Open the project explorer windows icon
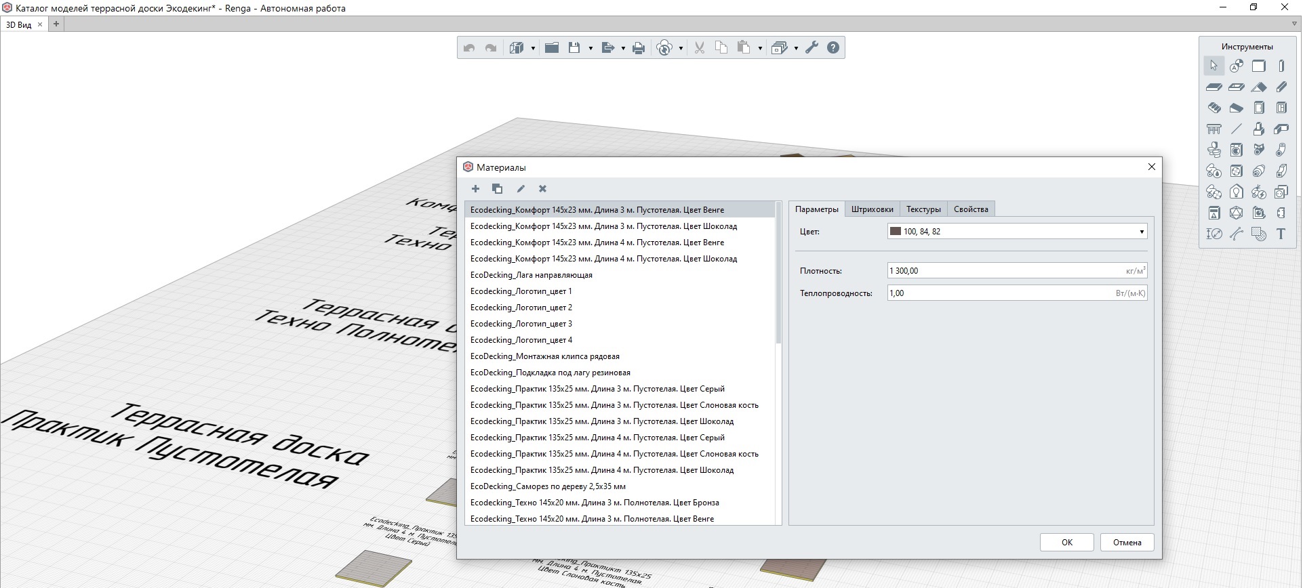Viewport: 1303px width, 588px height. [x=780, y=48]
